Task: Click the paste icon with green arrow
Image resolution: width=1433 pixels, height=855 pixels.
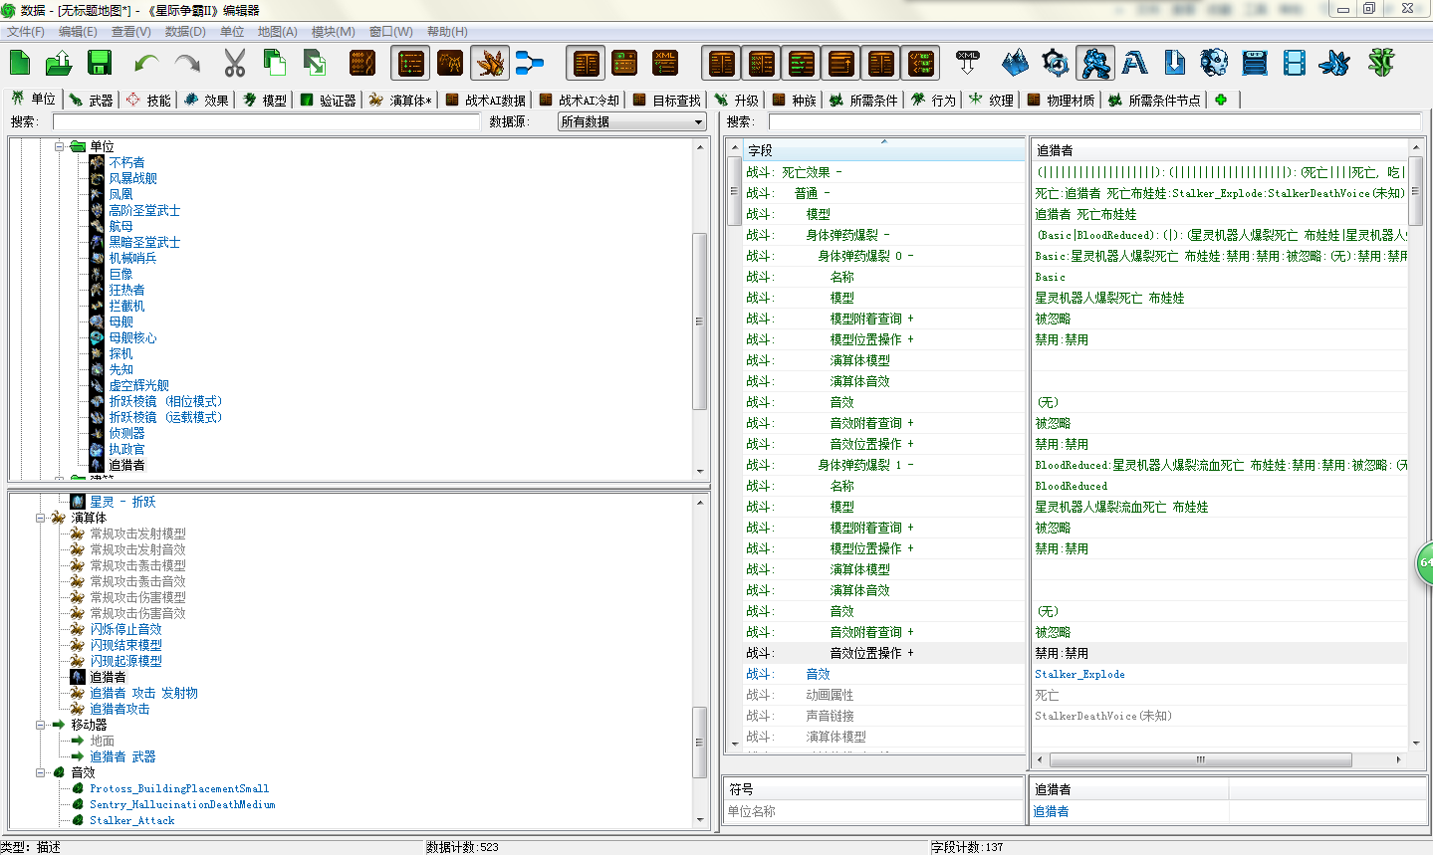Action: pos(315,64)
